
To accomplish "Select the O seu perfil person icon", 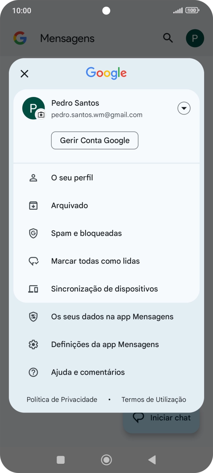I will (x=33, y=177).
